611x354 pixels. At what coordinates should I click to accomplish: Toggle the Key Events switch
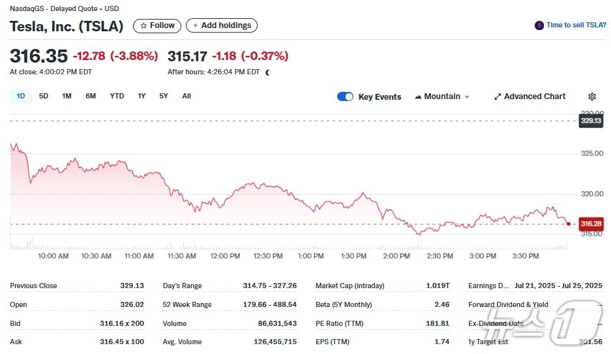point(345,96)
